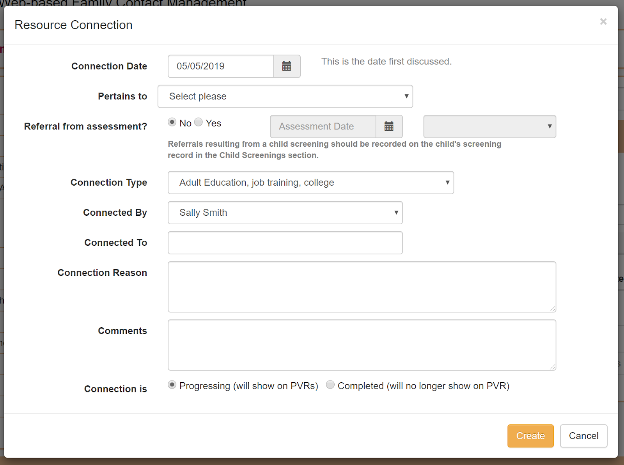Mark connection as Progressing

[x=172, y=385]
